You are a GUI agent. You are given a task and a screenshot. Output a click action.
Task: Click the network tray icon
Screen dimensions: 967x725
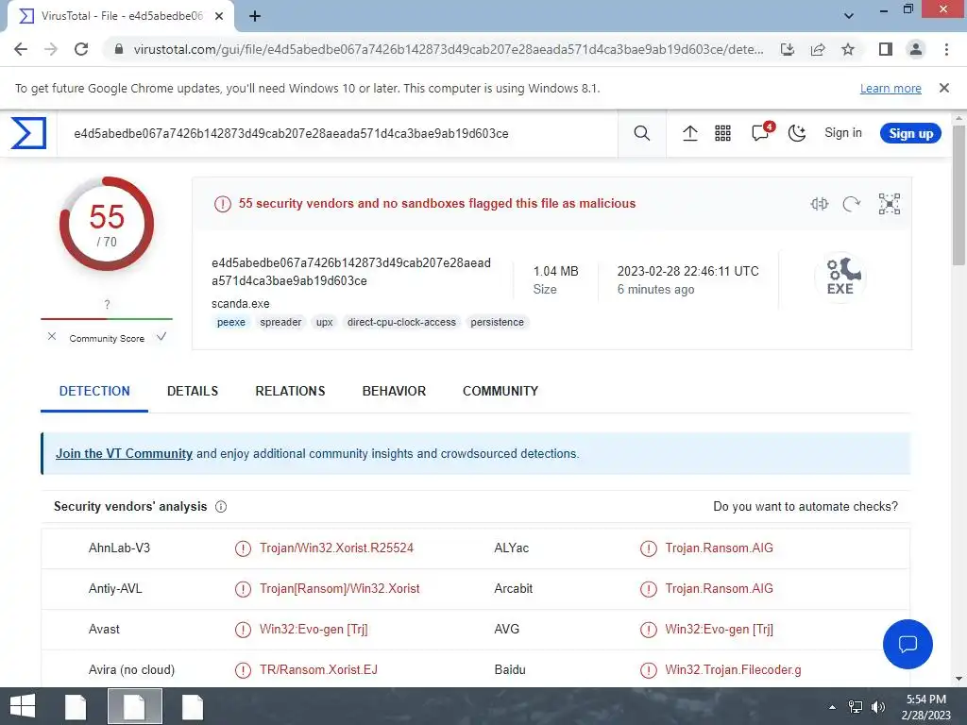856,707
